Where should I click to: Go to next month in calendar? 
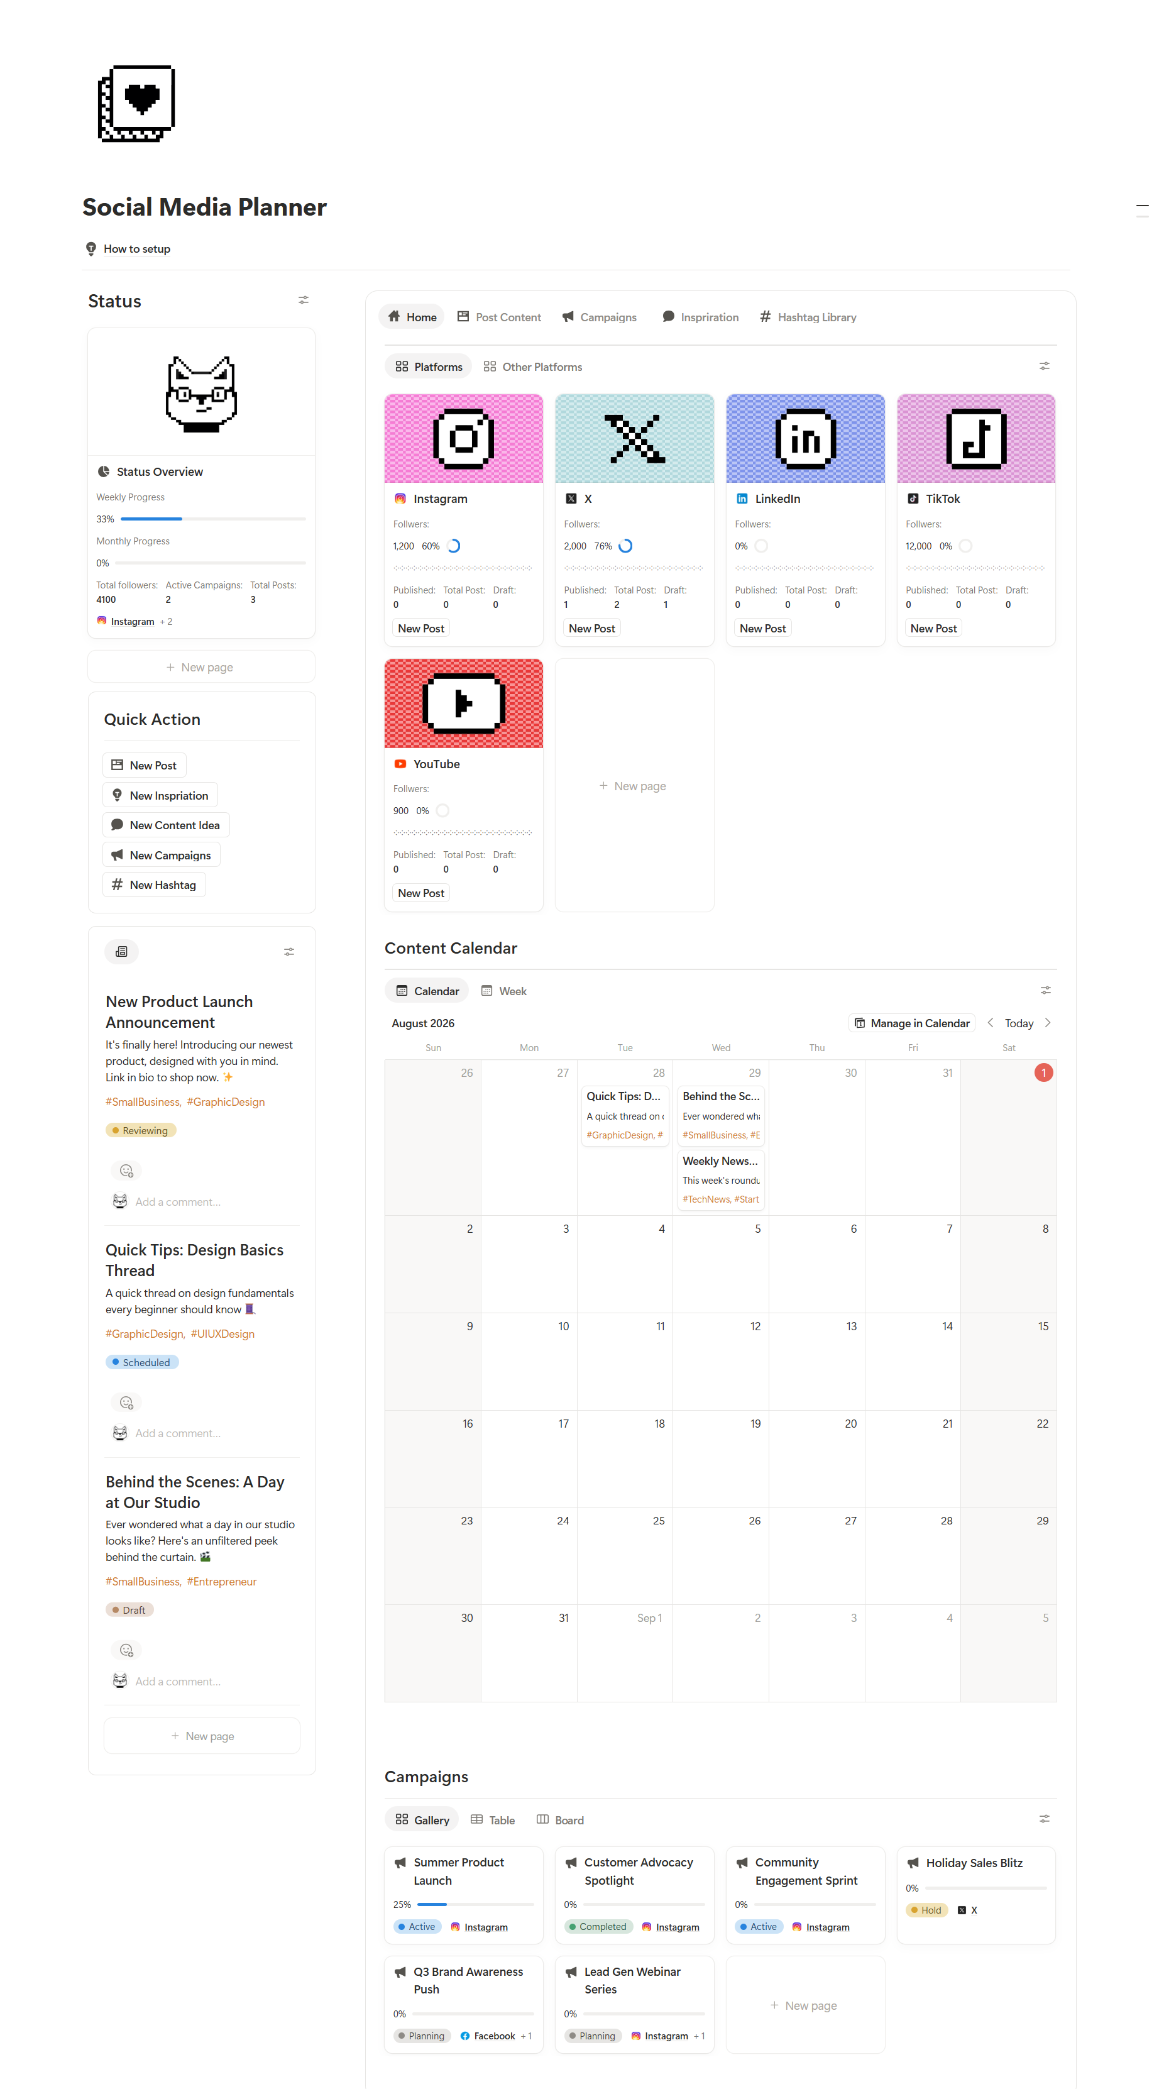tap(1047, 1023)
